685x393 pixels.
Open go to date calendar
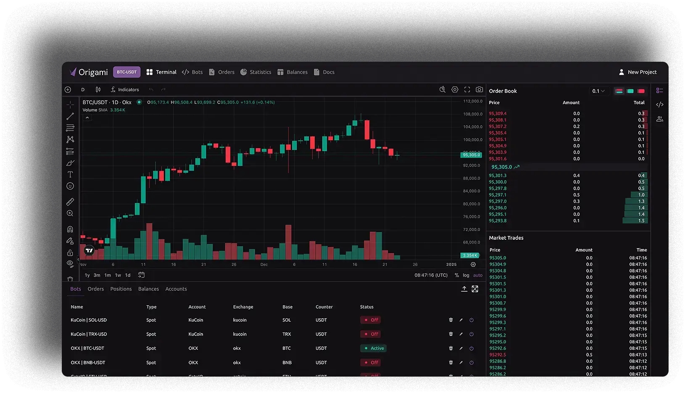142,275
